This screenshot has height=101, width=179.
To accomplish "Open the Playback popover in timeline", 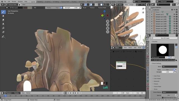I will (x=9, y=93).
